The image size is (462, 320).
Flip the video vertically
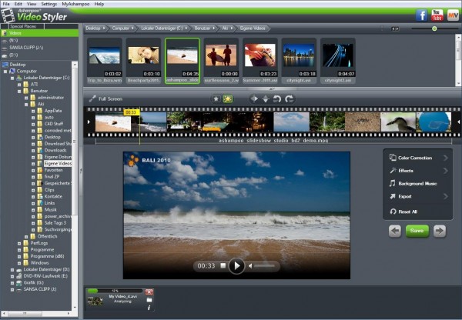pyautogui.click(x=266, y=99)
